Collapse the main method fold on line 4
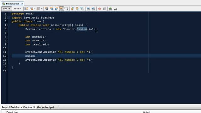This screenshot has height=113, width=201. click(8, 25)
